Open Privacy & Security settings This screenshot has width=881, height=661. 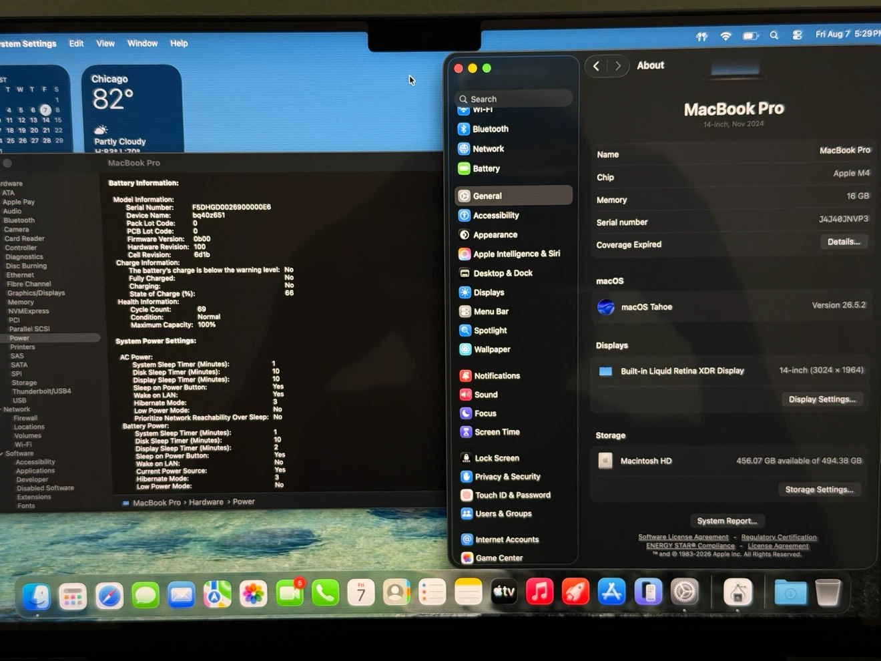tap(514, 477)
